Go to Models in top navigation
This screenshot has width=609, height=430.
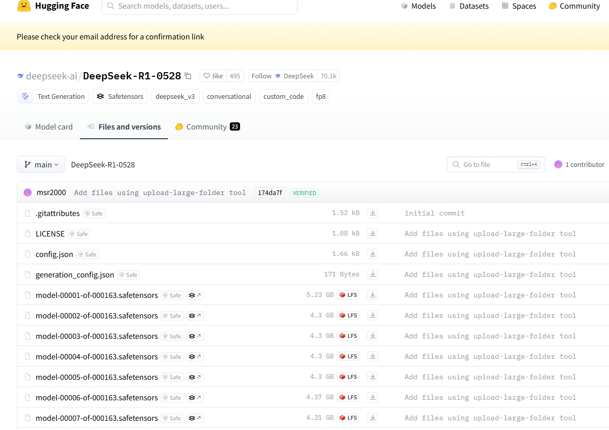(x=418, y=6)
